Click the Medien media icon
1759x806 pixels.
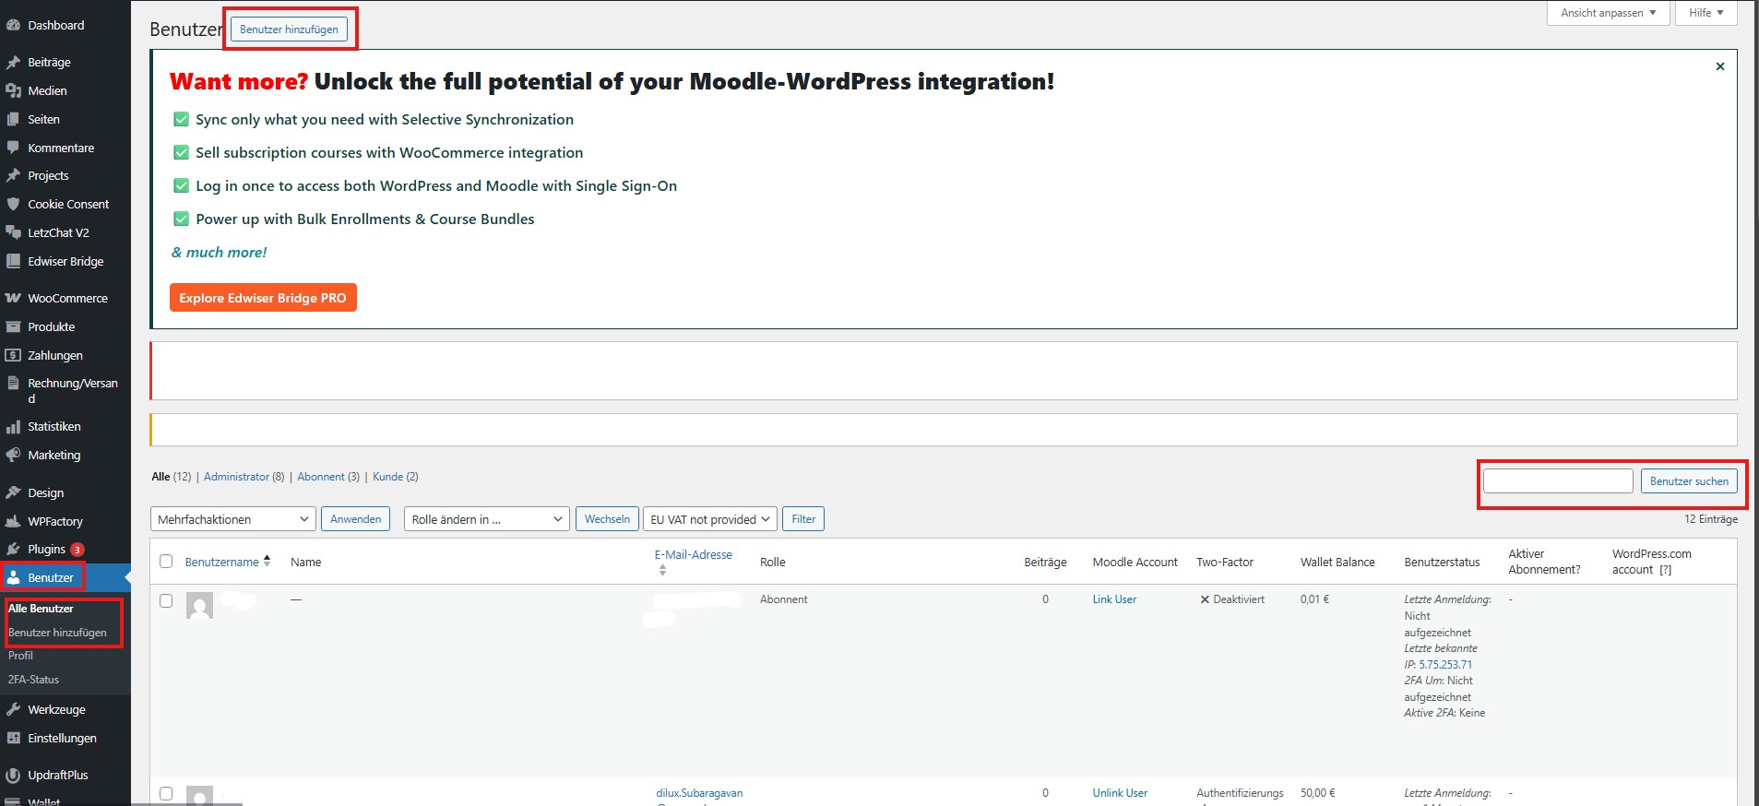pyautogui.click(x=13, y=91)
